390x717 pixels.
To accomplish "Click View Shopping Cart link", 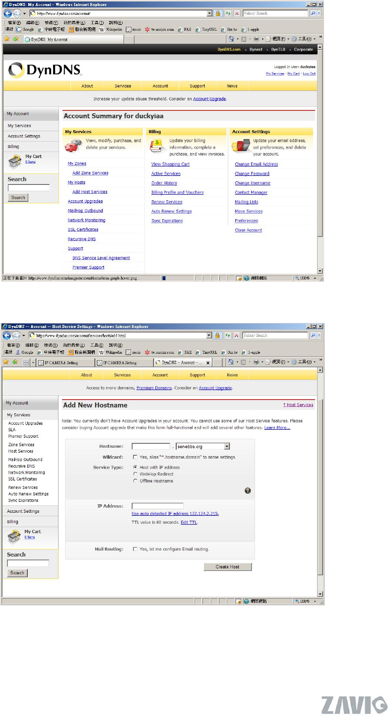I will tap(170, 164).
